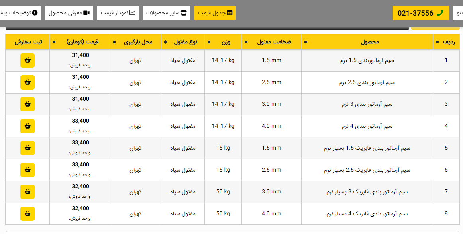Click the basket icon for row 1
Image resolution: width=463 pixels, height=234 pixels.
pos(27,60)
